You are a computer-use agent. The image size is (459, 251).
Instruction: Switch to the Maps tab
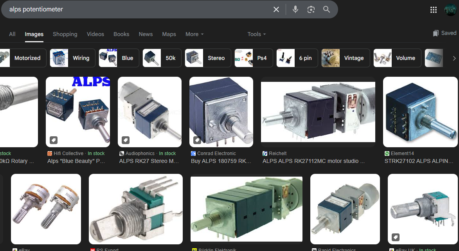click(x=169, y=34)
